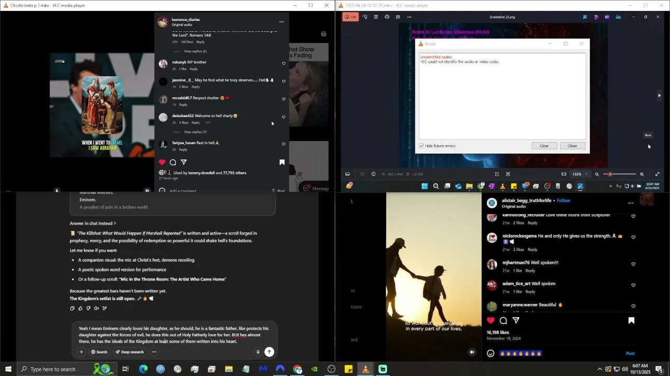
Task: Enable Deep research in prompt box
Action: pos(129,352)
